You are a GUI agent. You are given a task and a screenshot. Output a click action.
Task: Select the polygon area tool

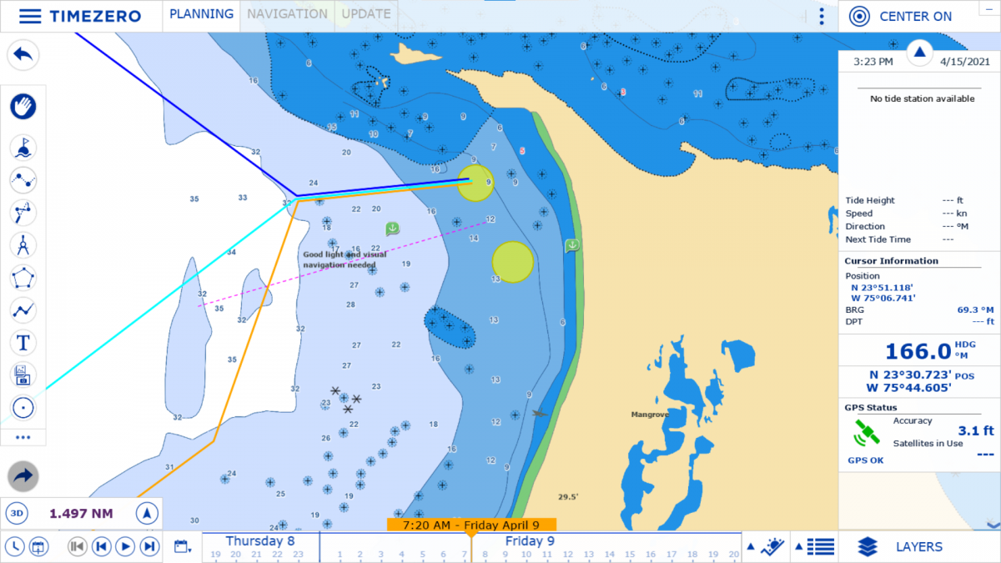tap(23, 277)
